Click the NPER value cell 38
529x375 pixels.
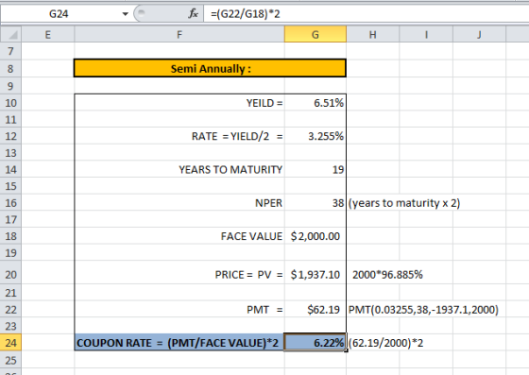316,203
